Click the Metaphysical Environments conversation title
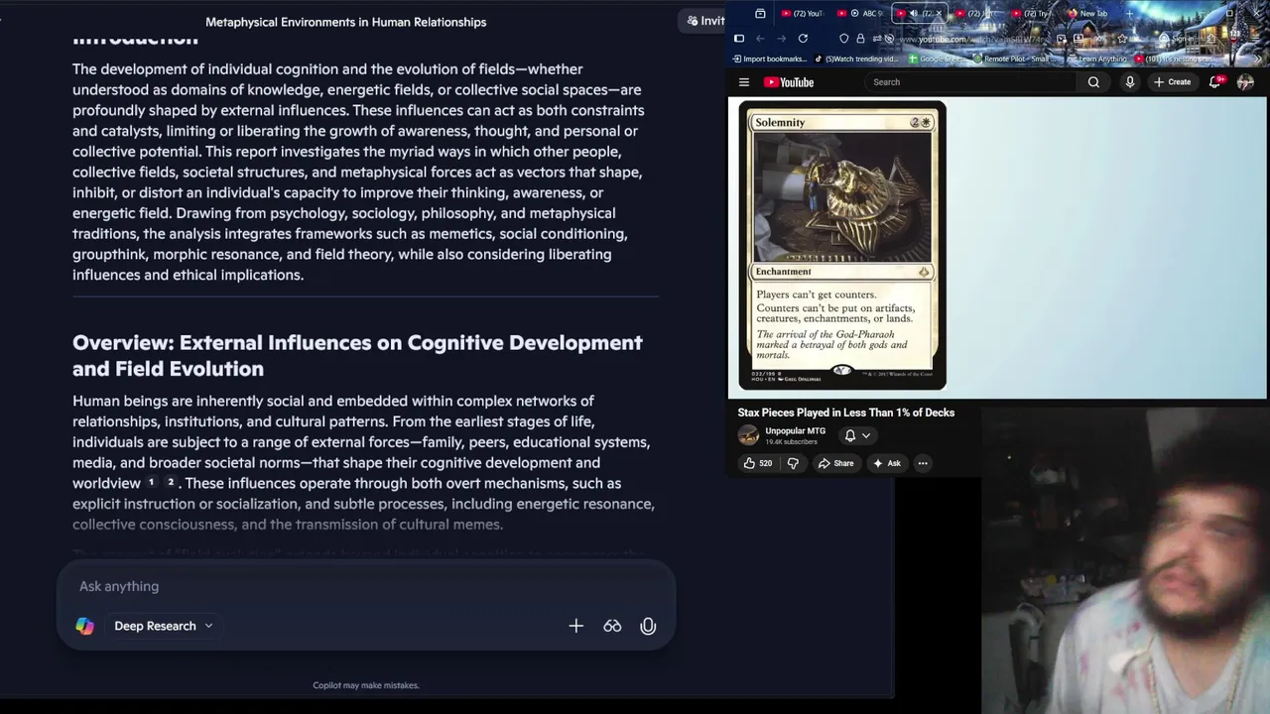This screenshot has height=714, width=1270. [345, 22]
